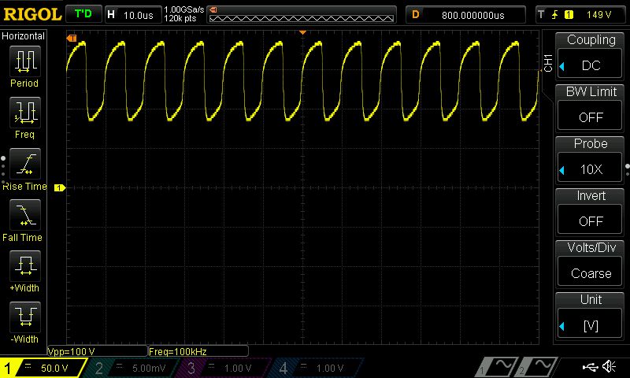Select the Fall Time measurement icon
Image resolution: width=630 pixels, height=378 pixels.
pyautogui.click(x=25, y=214)
